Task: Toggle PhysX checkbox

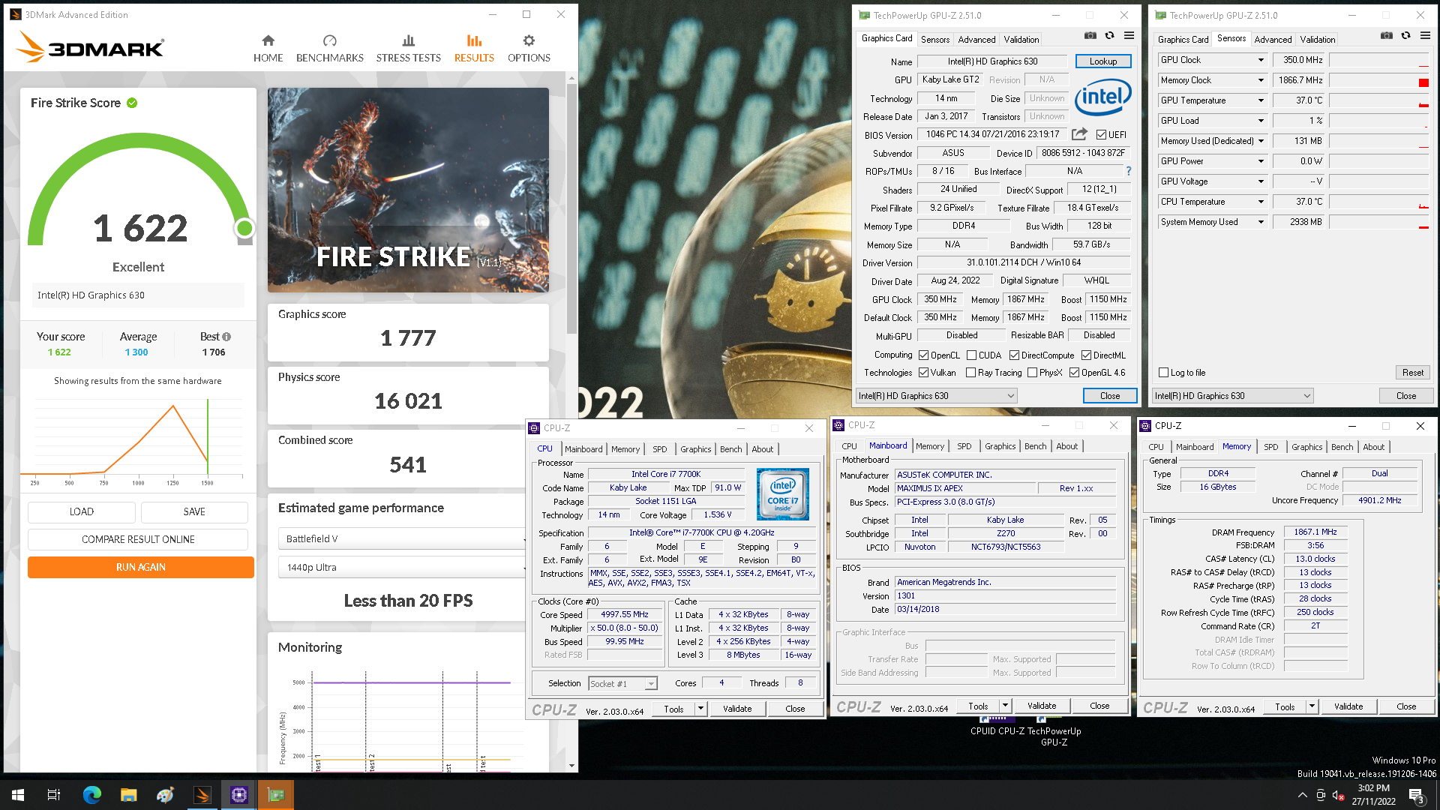Action: 1033,373
